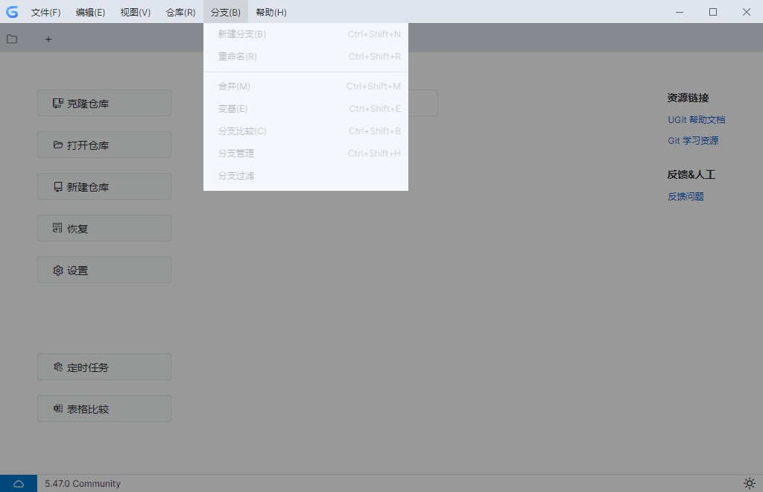Open the 视图(V) menu
Viewport: 763px width, 492px height.
point(136,12)
